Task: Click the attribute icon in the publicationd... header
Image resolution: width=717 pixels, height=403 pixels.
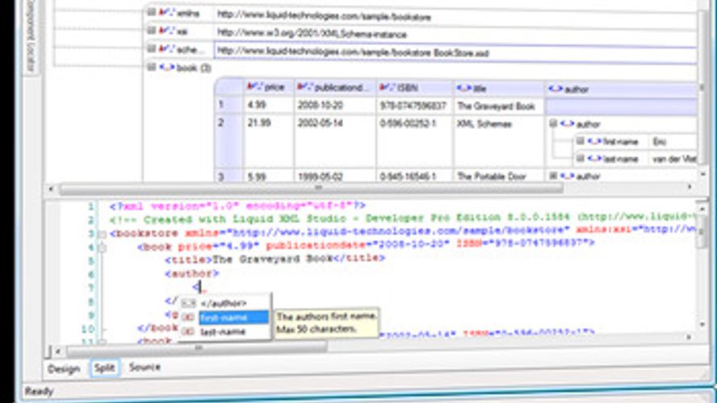Action: [x=305, y=87]
